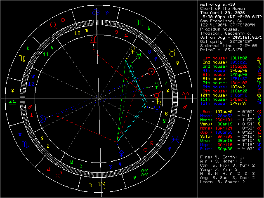Click the large Cancer glyph on the zodiac rim

pyautogui.click(x=96, y=12)
